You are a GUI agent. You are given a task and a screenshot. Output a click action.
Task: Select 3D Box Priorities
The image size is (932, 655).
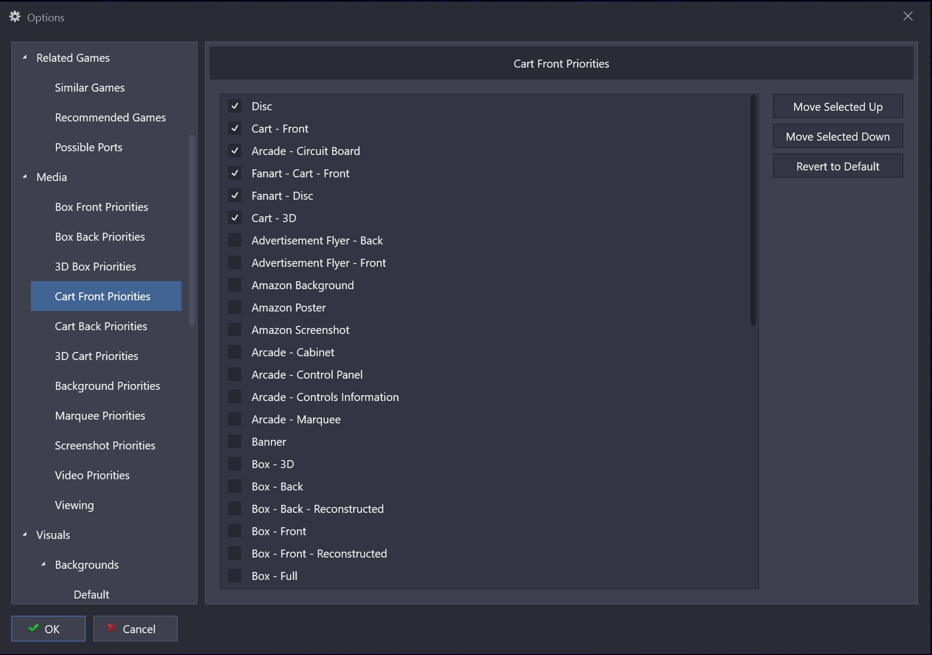click(95, 266)
